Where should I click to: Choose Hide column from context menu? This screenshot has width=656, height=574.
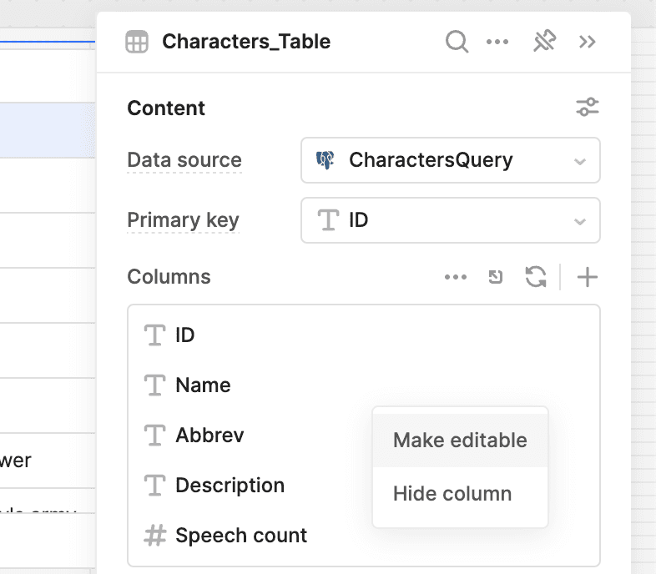452,494
